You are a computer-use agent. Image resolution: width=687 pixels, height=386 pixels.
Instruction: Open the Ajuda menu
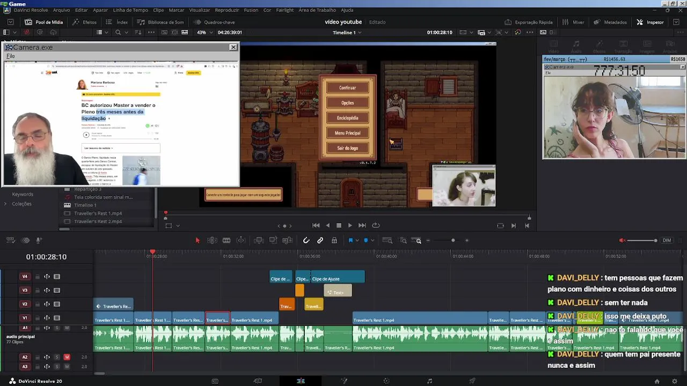(347, 10)
